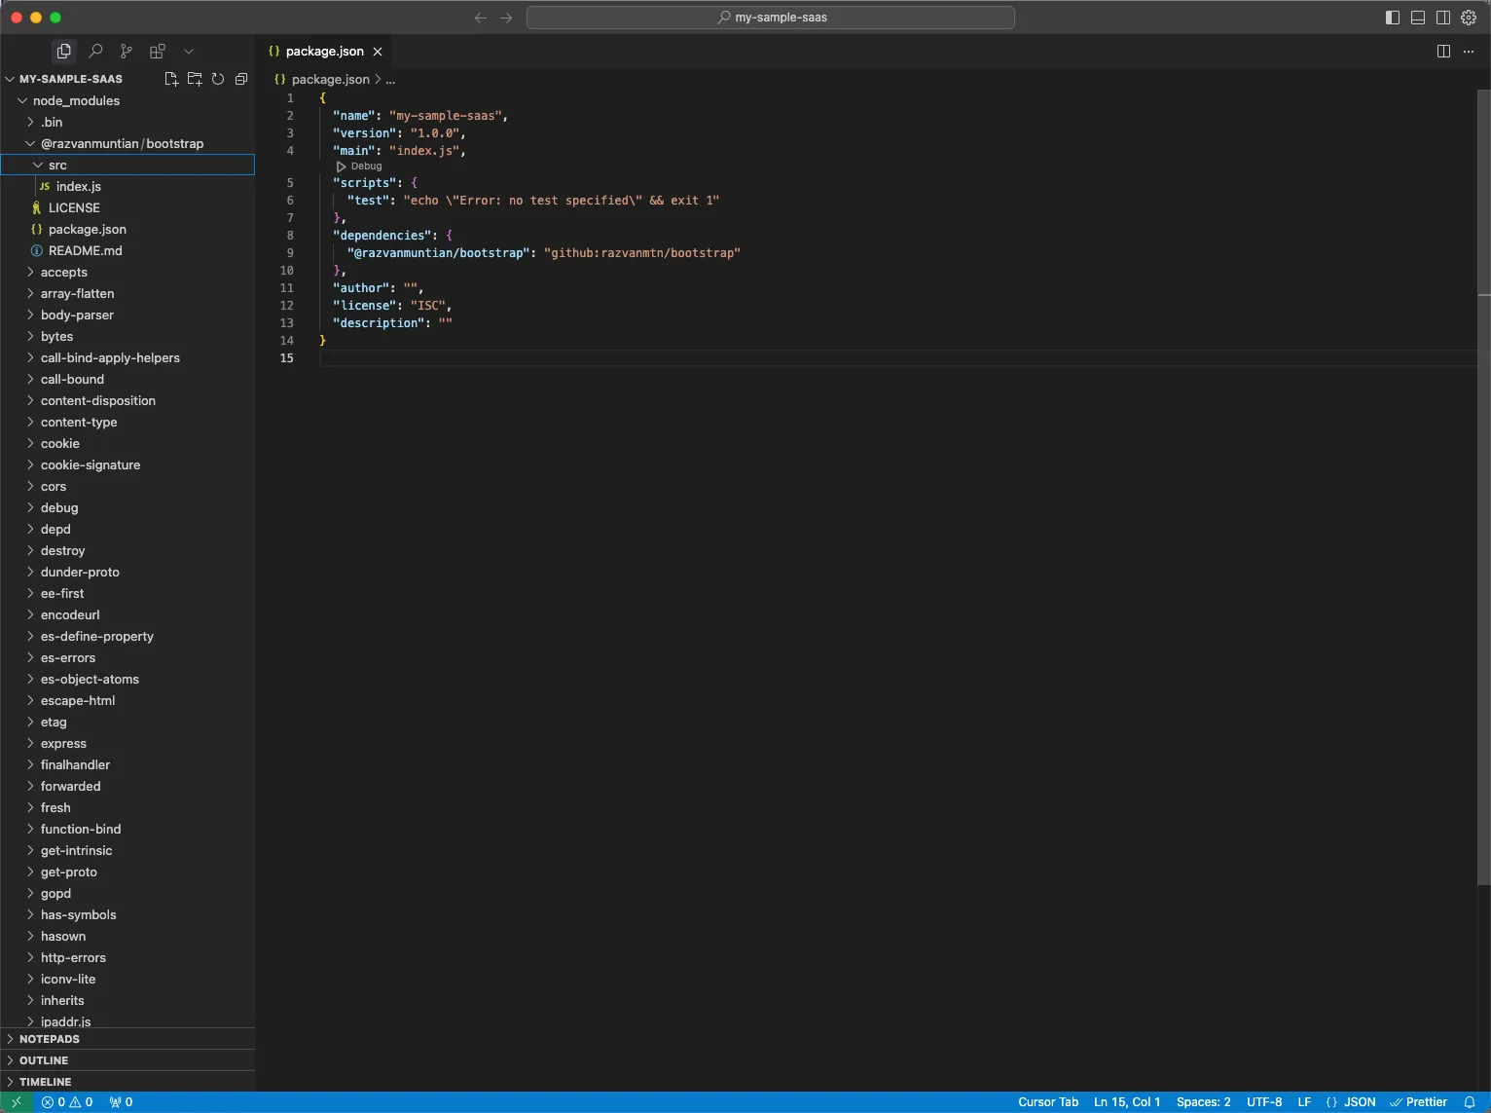Open index.js in the src folder

click(78, 186)
